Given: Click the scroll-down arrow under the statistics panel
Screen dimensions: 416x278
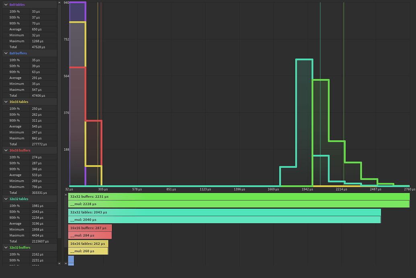Looking at the screenshot, I should [x=59, y=263].
